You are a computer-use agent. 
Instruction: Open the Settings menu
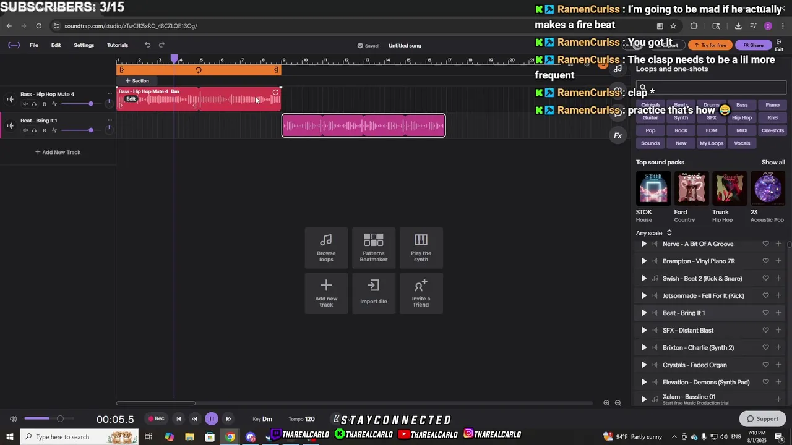tap(84, 45)
